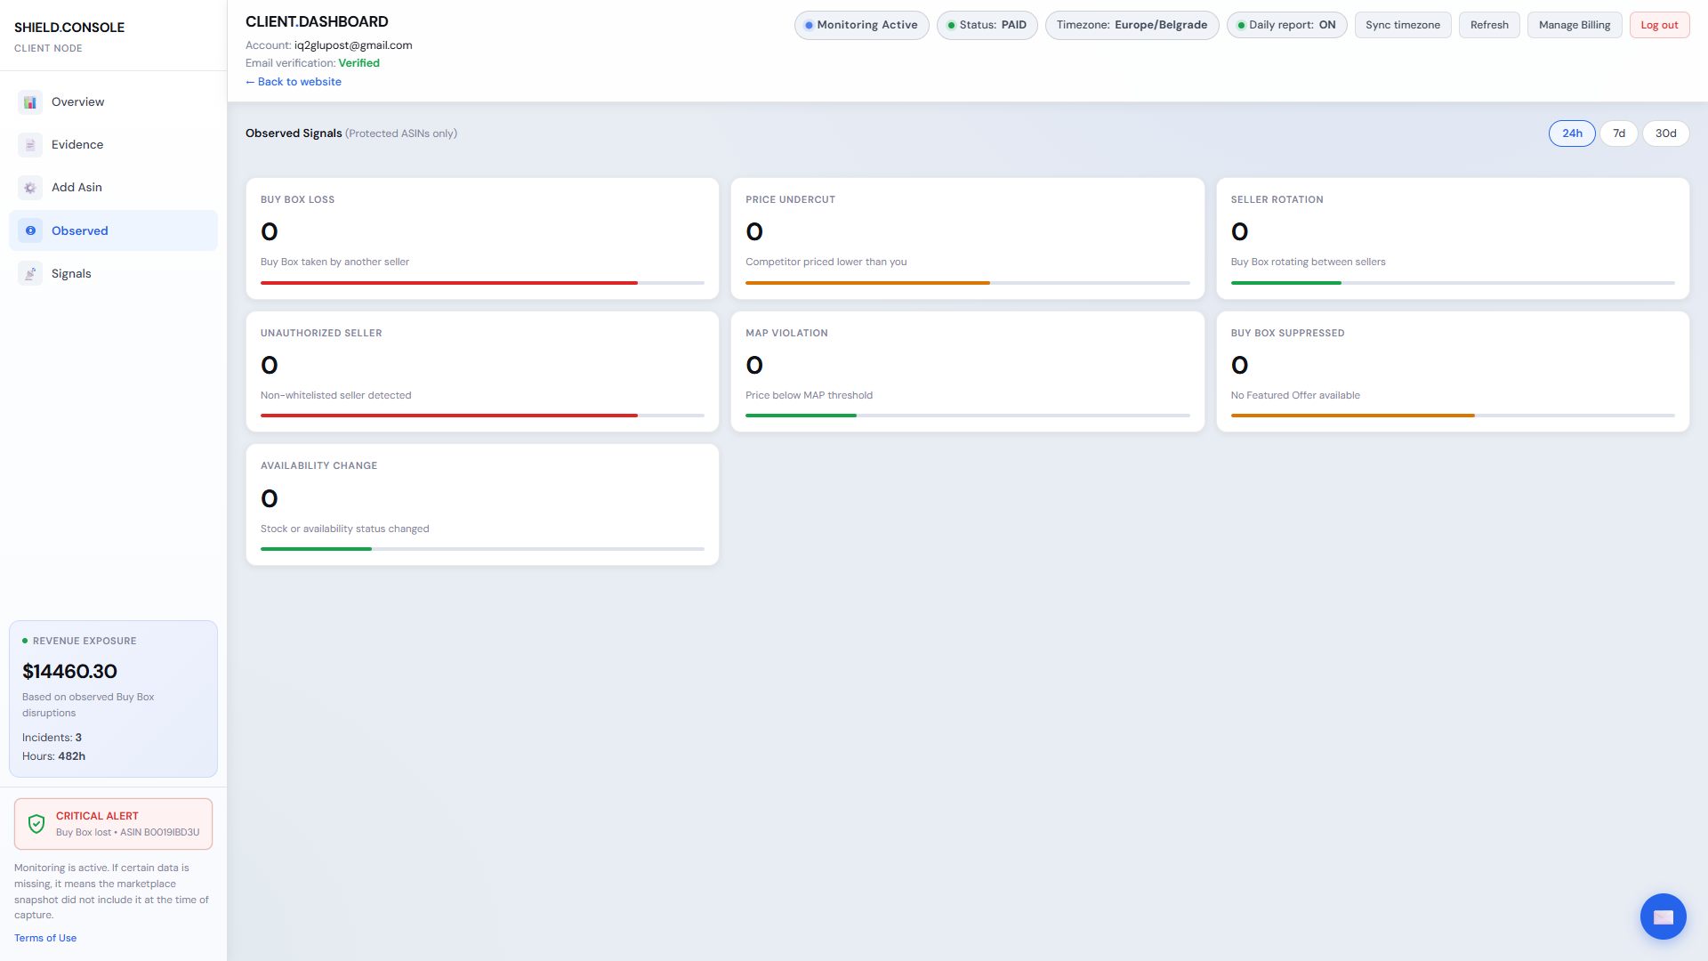Image resolution: width=1708 pixels, height=961 pixels.
Task: Open the Signals sidebar menu item
Action: 71,274
